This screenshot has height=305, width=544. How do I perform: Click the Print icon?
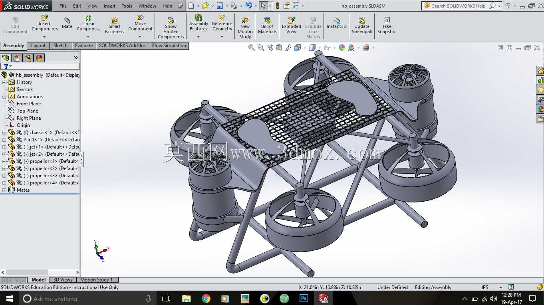pyautogui.click(x=234, y=6)
